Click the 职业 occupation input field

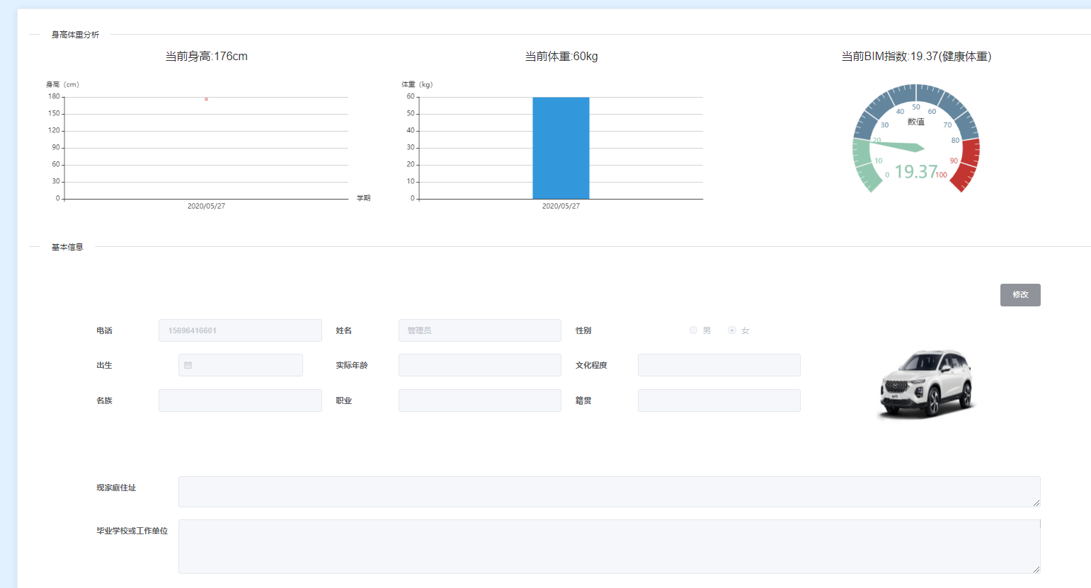pos(480,400)
